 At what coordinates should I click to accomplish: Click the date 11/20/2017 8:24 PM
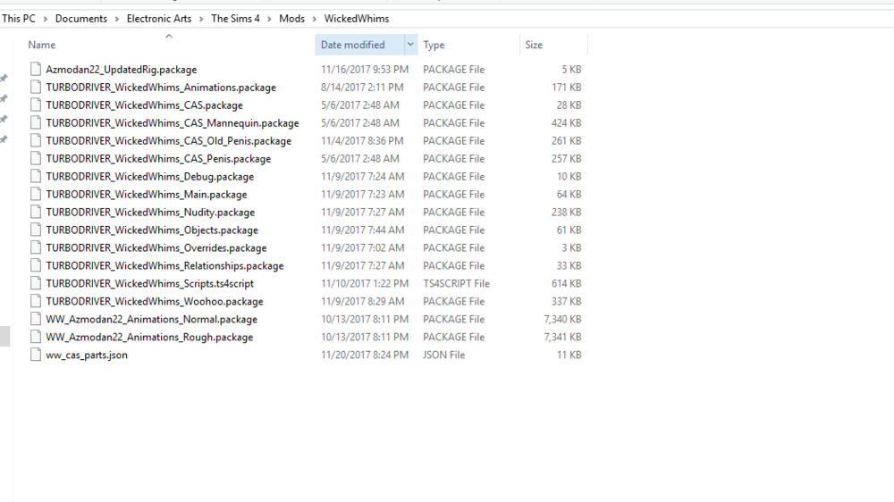click(x=365, y=355)
